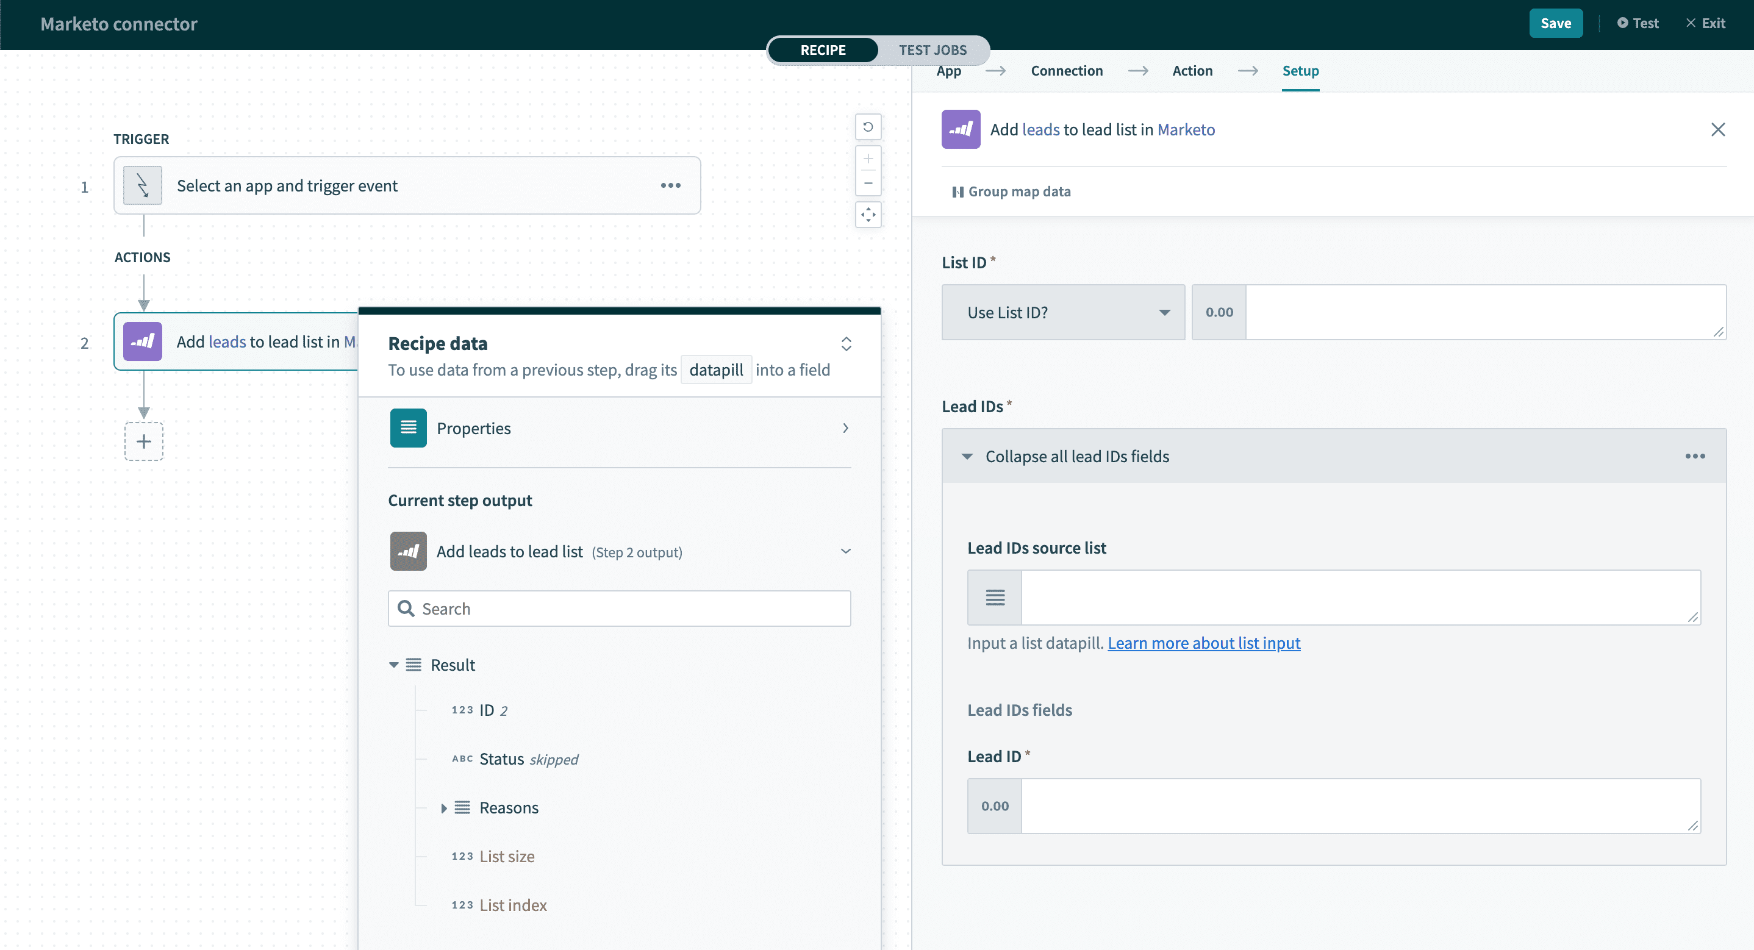The height and width of the screenshot is (950, 1754).
Task: Click the datapill icon in Lead IDs source list
Action: point(994,597)
